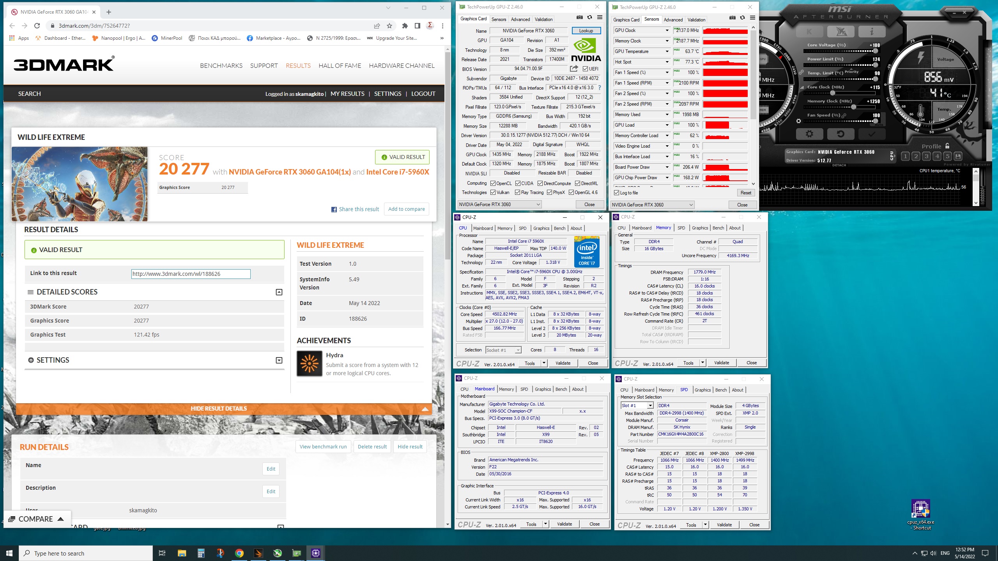Screen dimensions: 998x561
Task: Select Afterburner profile slot 1
Action: coord(905,156)
